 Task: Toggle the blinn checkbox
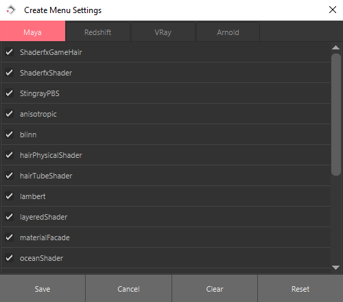coord(10,135)
